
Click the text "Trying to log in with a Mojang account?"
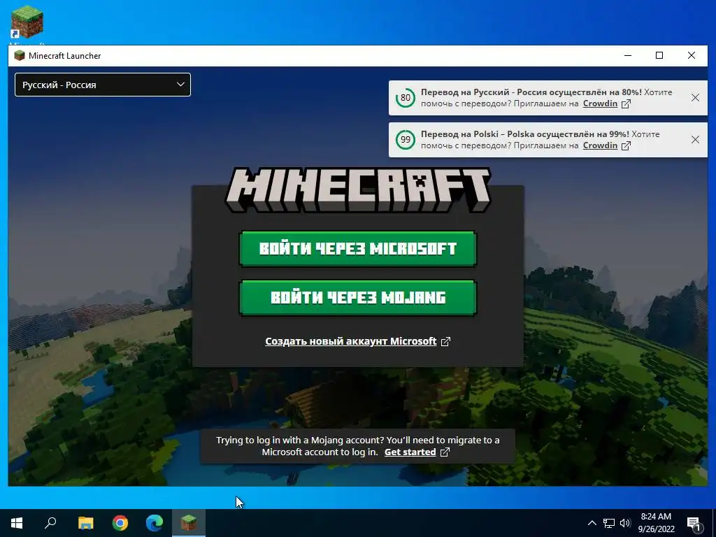coord(300,441)
